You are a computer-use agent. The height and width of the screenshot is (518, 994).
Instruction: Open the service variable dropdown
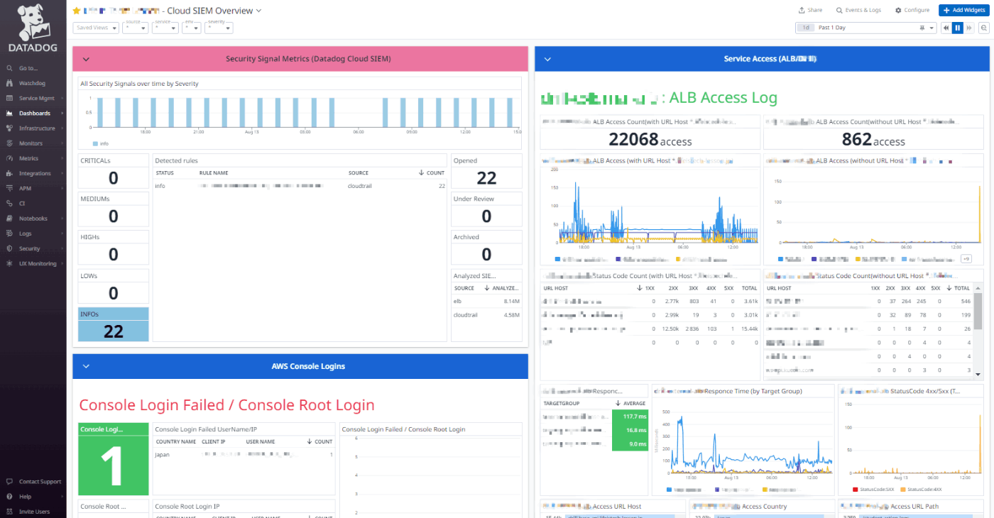pyautogui.click(x=166, y=28)
